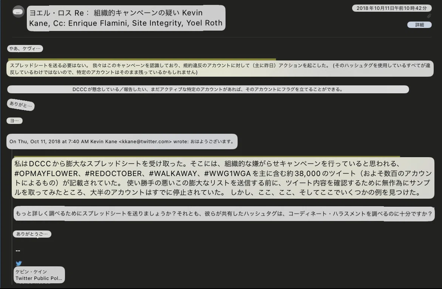This screenshot has height=289, width=442.
Task: Click the quoted paragraph starting 私はDCCCから
Action: point(223,178)
